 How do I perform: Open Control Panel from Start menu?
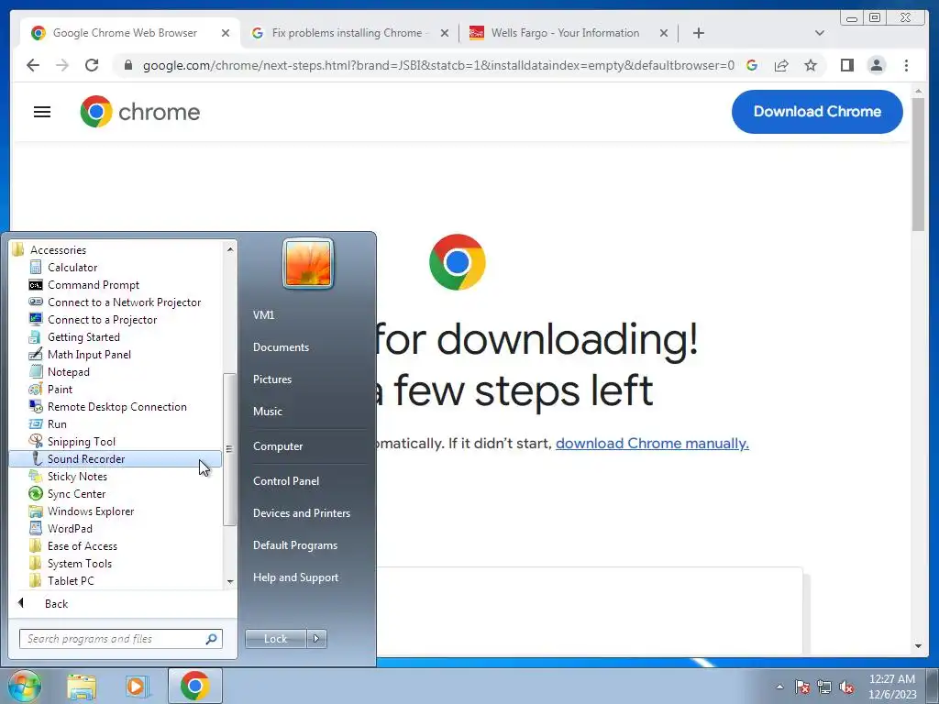(286, 481)
